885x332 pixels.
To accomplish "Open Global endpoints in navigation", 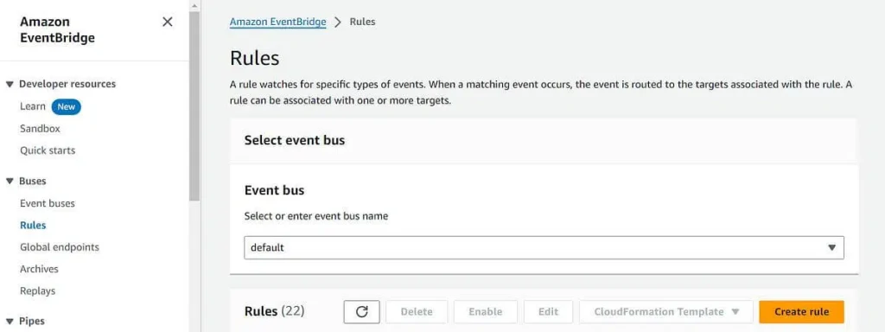I will [60, 247].
